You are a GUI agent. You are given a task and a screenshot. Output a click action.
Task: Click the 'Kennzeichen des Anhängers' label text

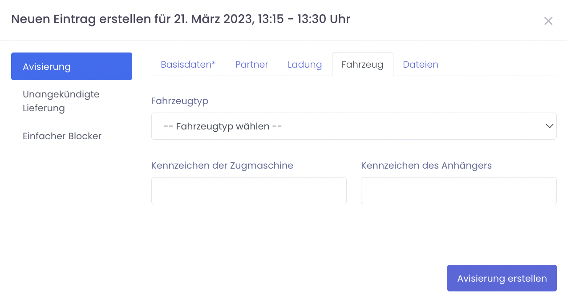tap(426, 166)
